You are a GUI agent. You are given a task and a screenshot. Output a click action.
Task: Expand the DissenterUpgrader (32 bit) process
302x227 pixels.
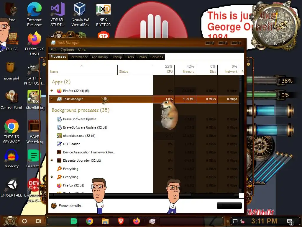click(52, 160)
